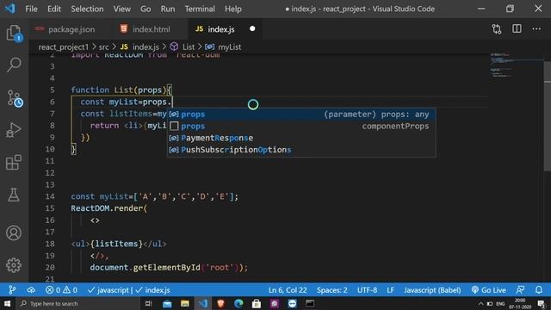Change the LF end-of-line sequence

(390, 290)
